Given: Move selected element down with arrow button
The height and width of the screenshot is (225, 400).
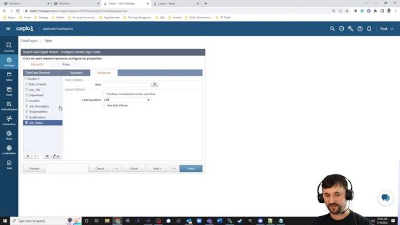Looking at the screenshot, I should pyautogui.click(x=36, y=156).
